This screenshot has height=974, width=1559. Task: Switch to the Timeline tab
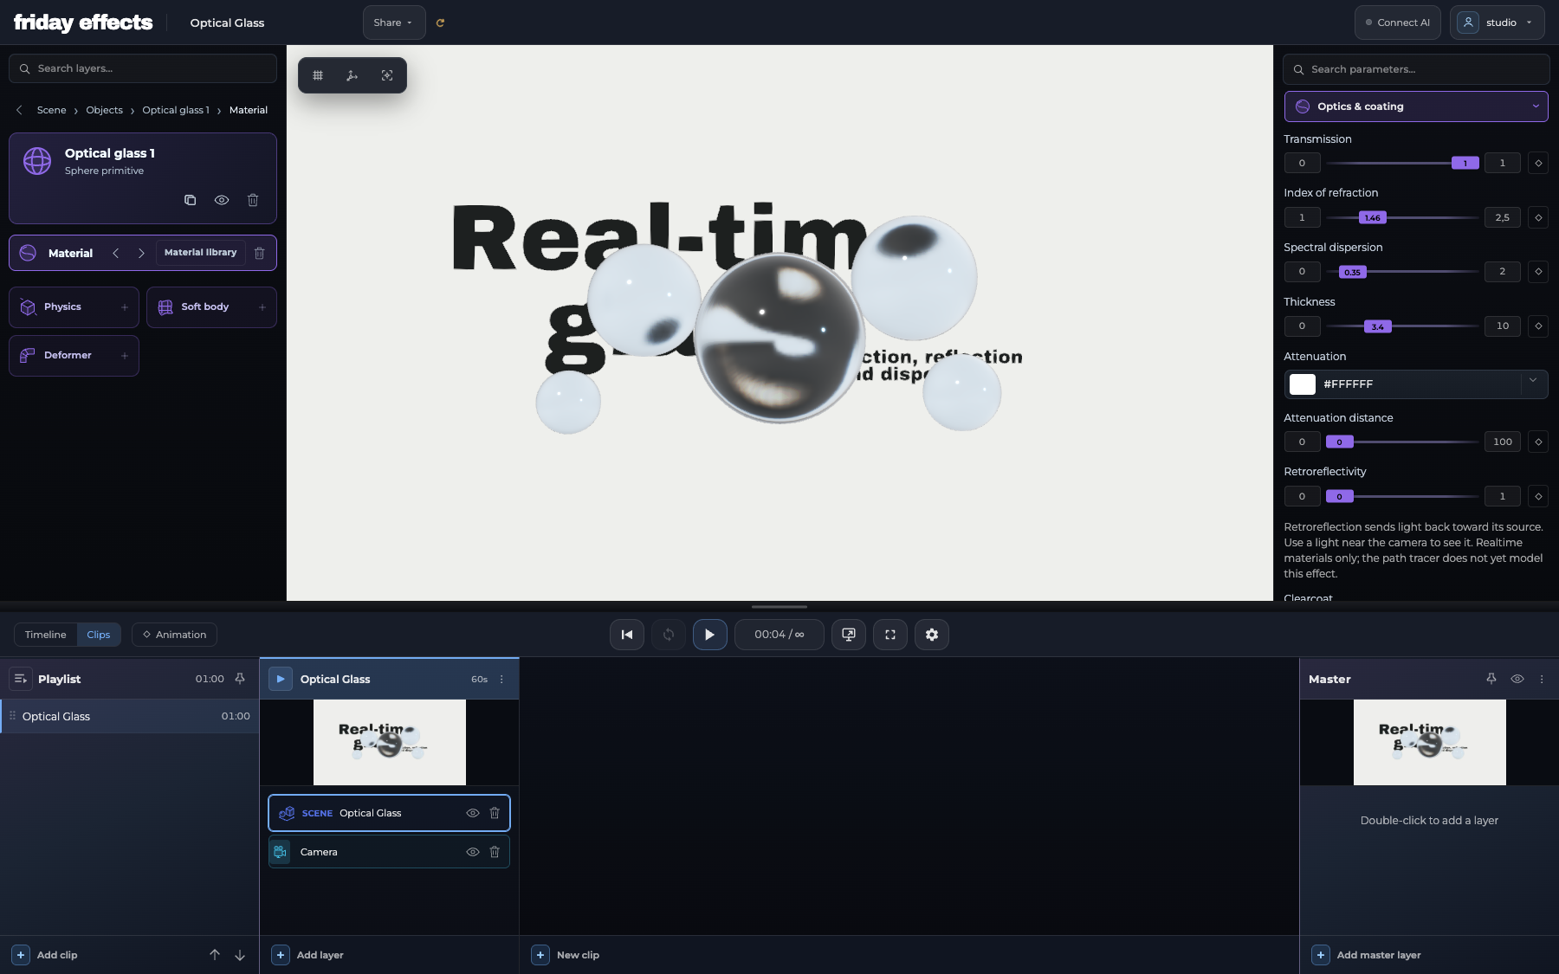(x=45, y=635)
